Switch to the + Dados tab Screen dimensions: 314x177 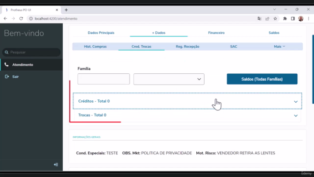point(158,33)
